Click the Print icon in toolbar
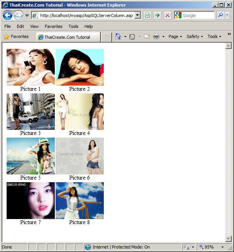The width and height of the screenshot is (234, 252). pos(156,36)
